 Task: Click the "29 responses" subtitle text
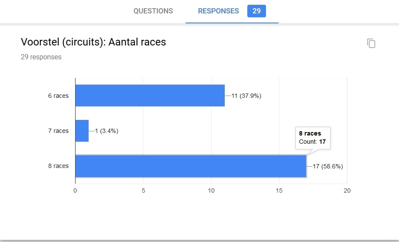point(41,57)
